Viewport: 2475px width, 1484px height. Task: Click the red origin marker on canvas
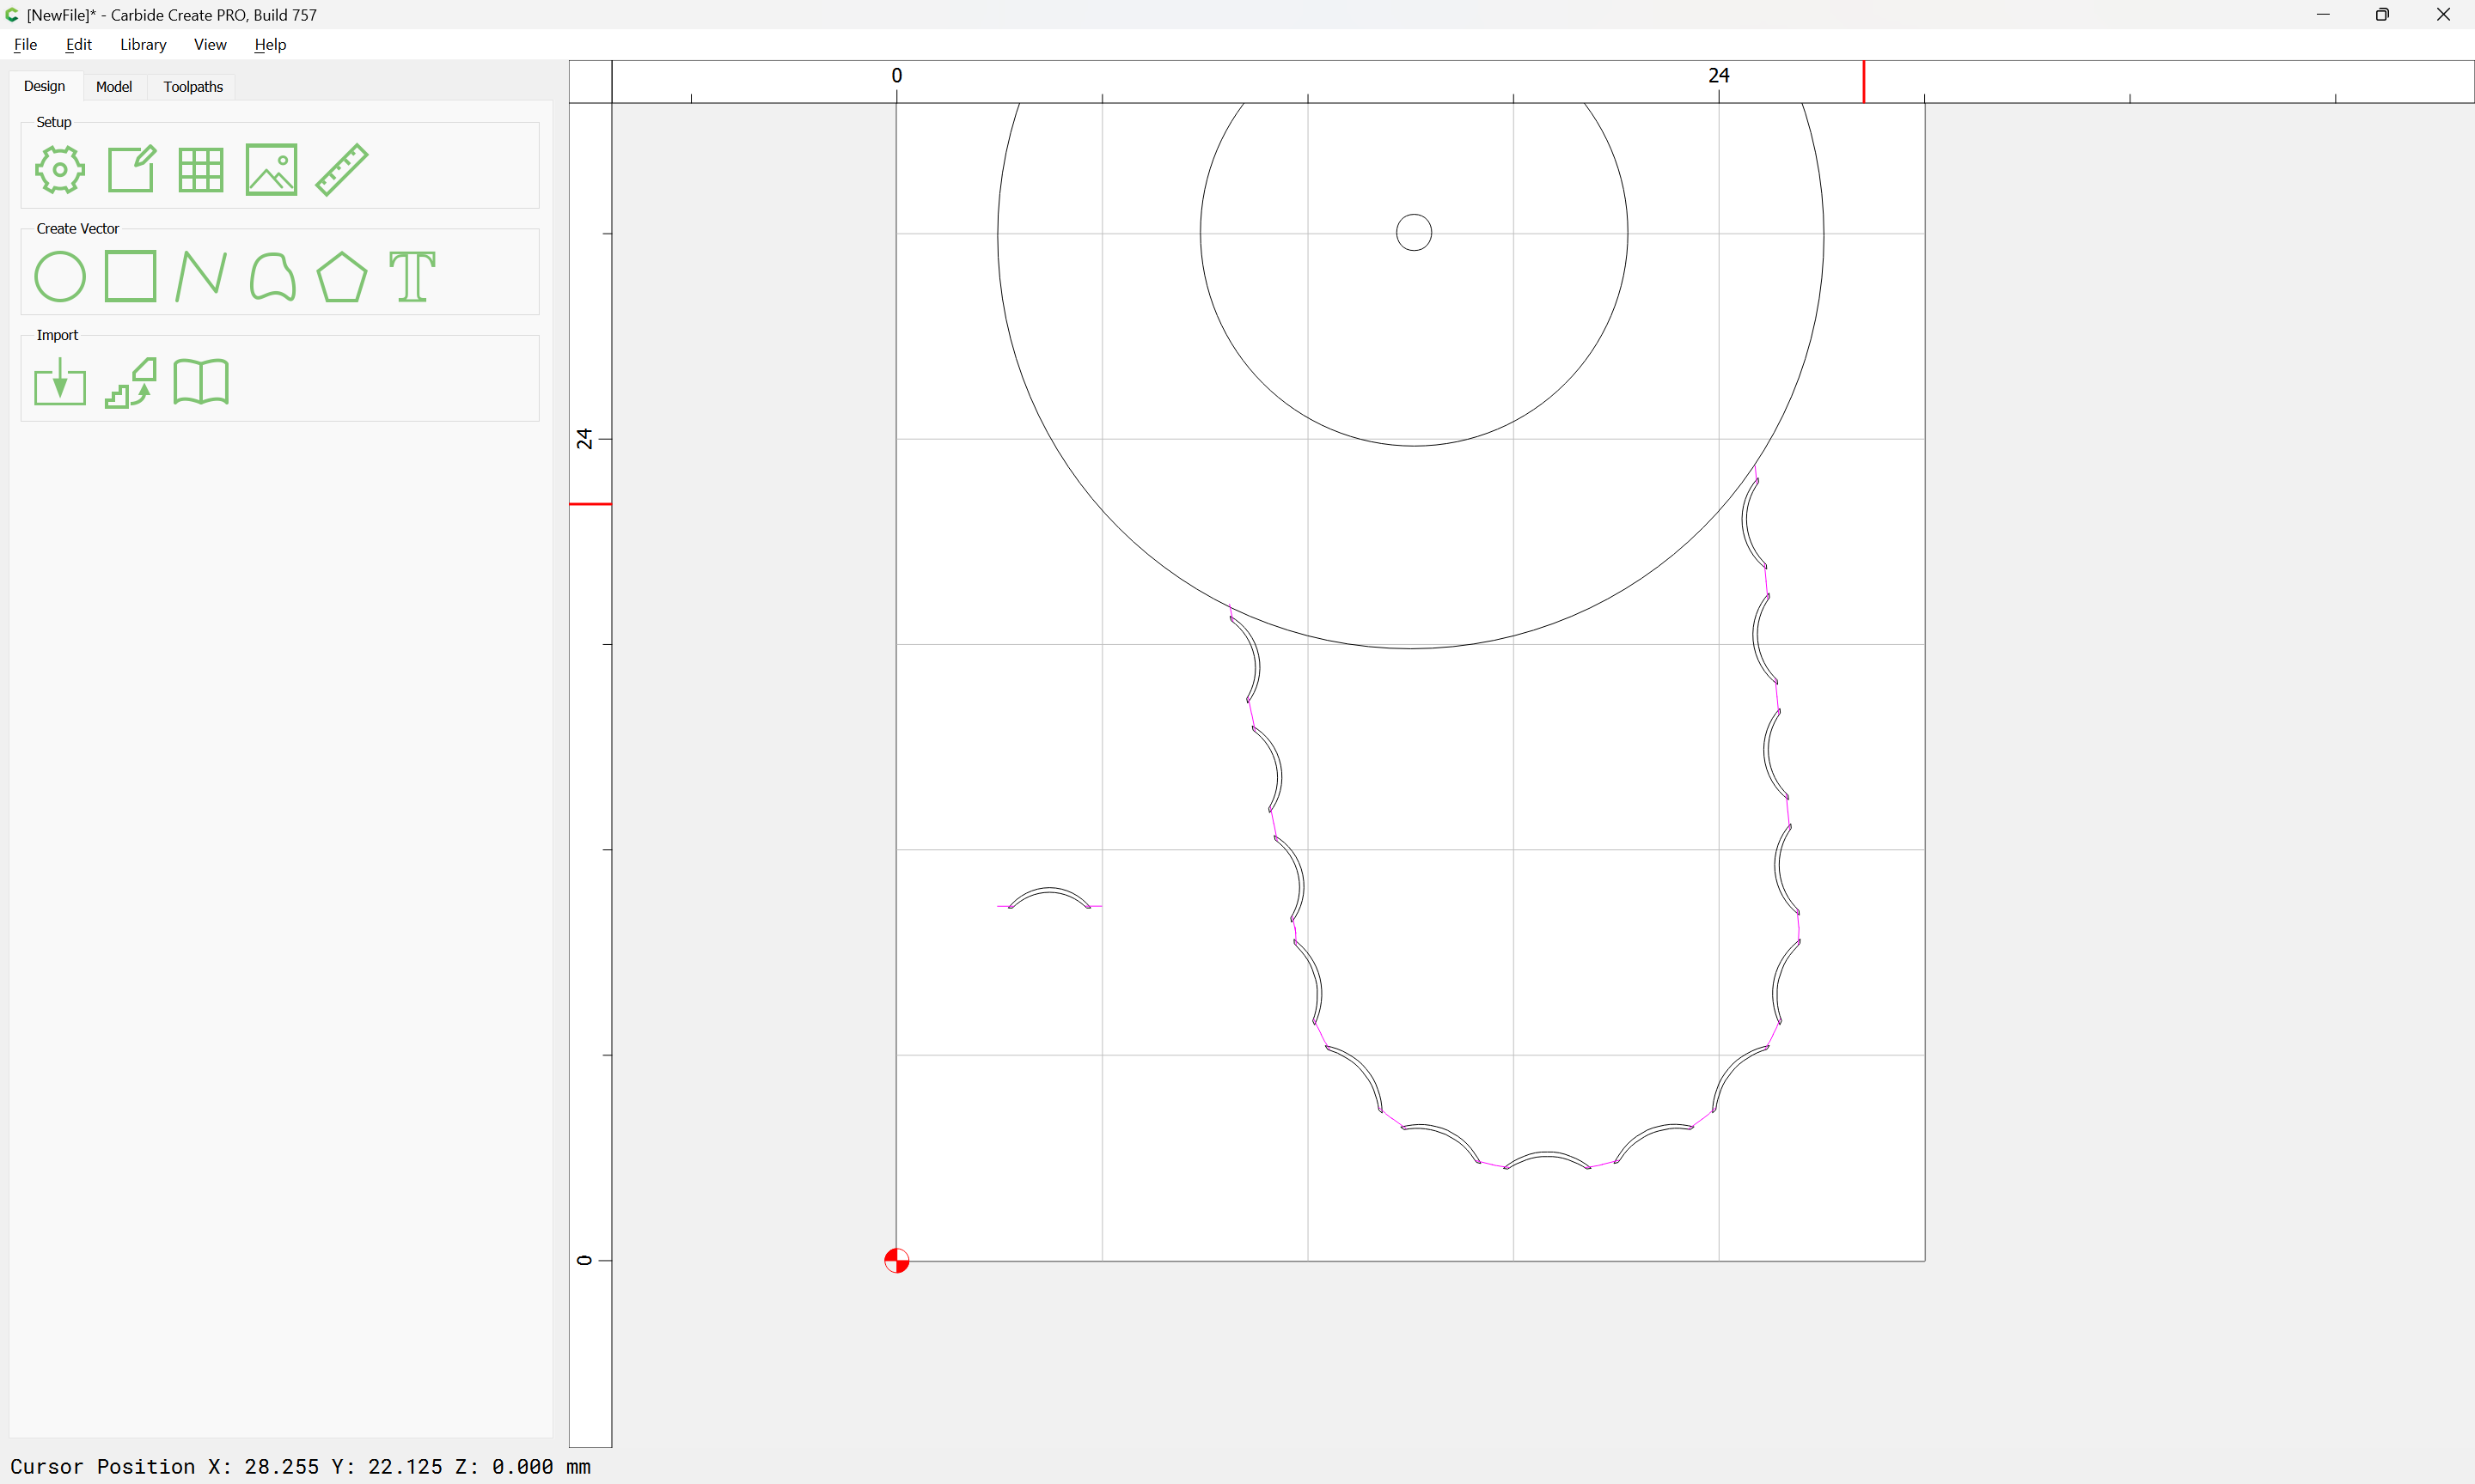click(896, 1260)
